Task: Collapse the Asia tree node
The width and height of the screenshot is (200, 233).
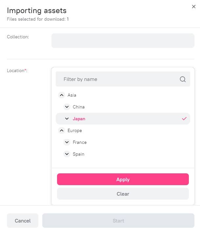Action: pos(62,95)
